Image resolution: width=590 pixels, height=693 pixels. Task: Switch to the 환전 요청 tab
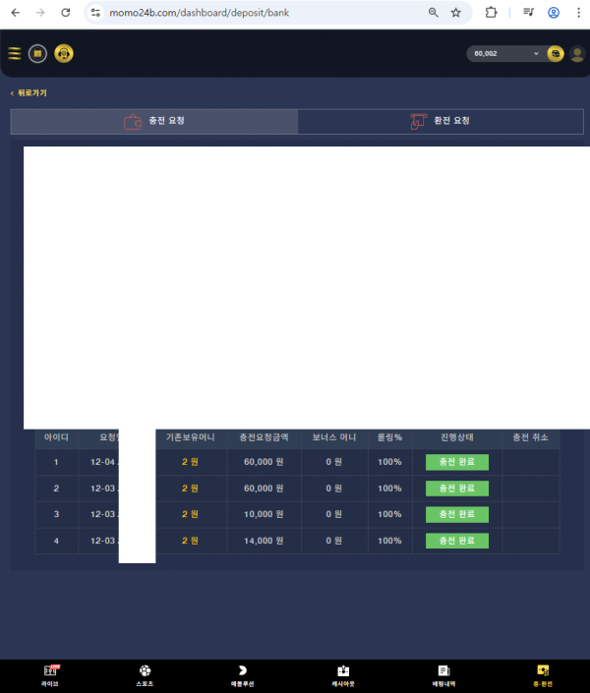point(441,122)
